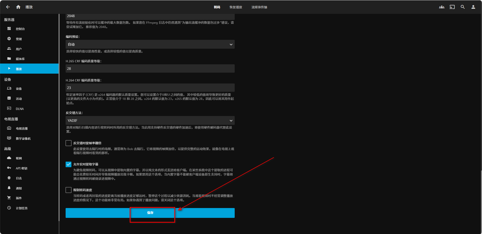The height and width of the screenshot is (234, 482).
Task: Click the H.265 CRF quality field
Action: 150,69
